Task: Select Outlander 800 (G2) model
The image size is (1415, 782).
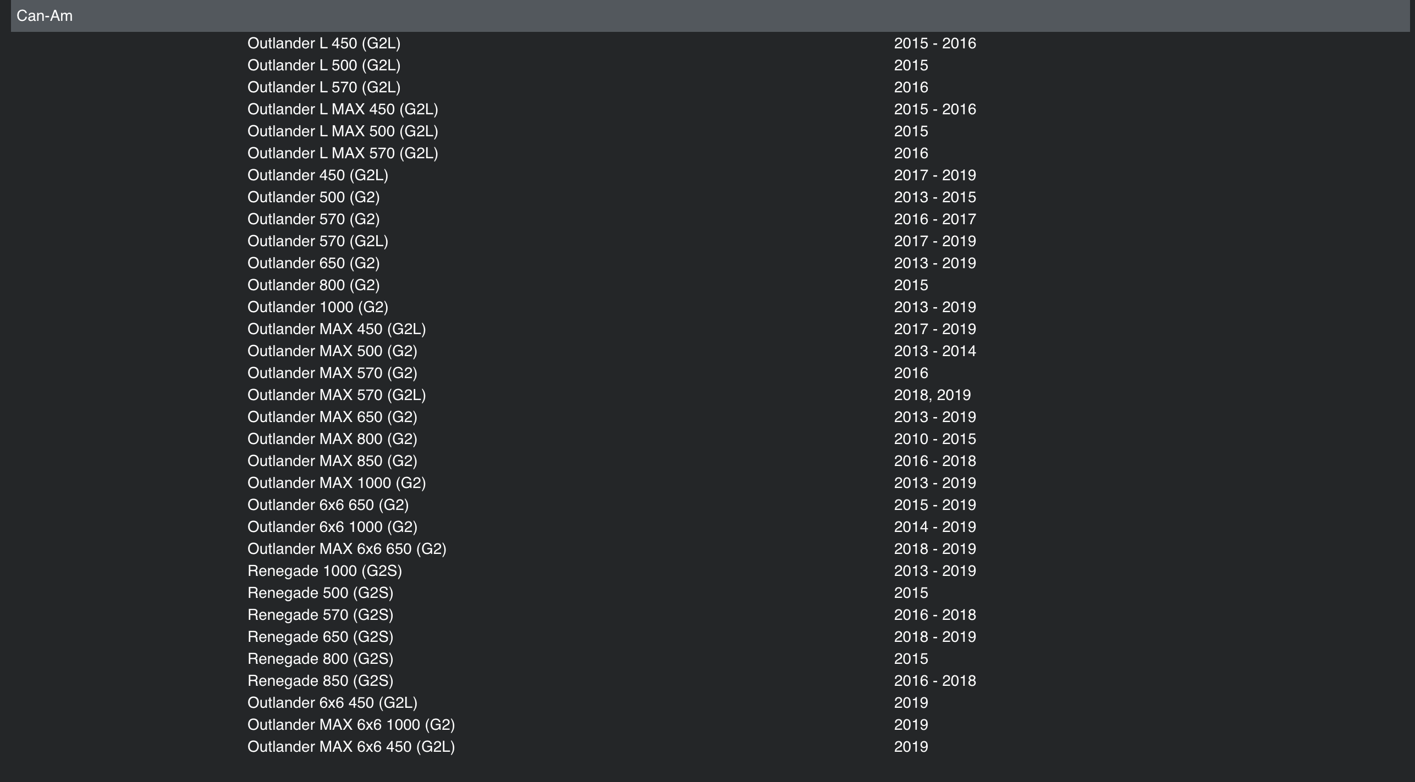Action: [313, 285]
